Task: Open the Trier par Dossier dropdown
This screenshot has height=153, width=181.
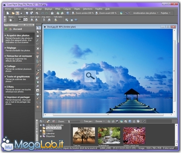Action: click(x=100, y=121)
